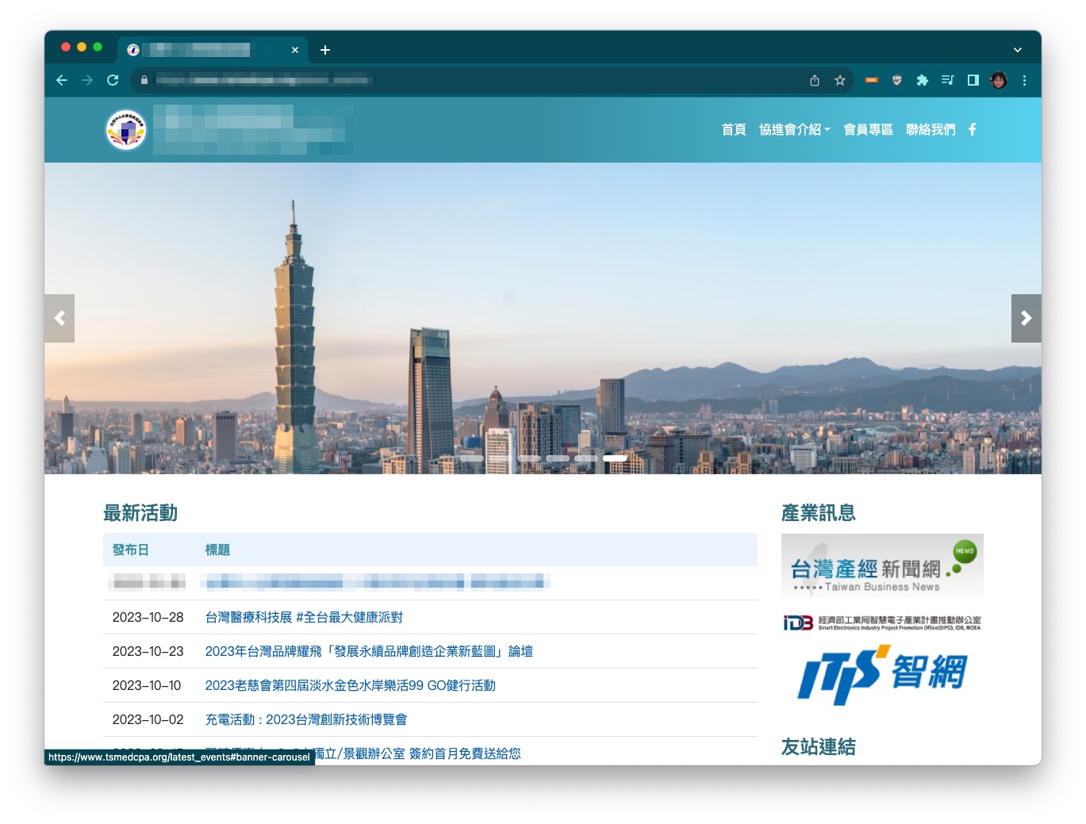Bookmark this page with the star icon
This screenshot has width=1086, height=824.
pos(839,80)
